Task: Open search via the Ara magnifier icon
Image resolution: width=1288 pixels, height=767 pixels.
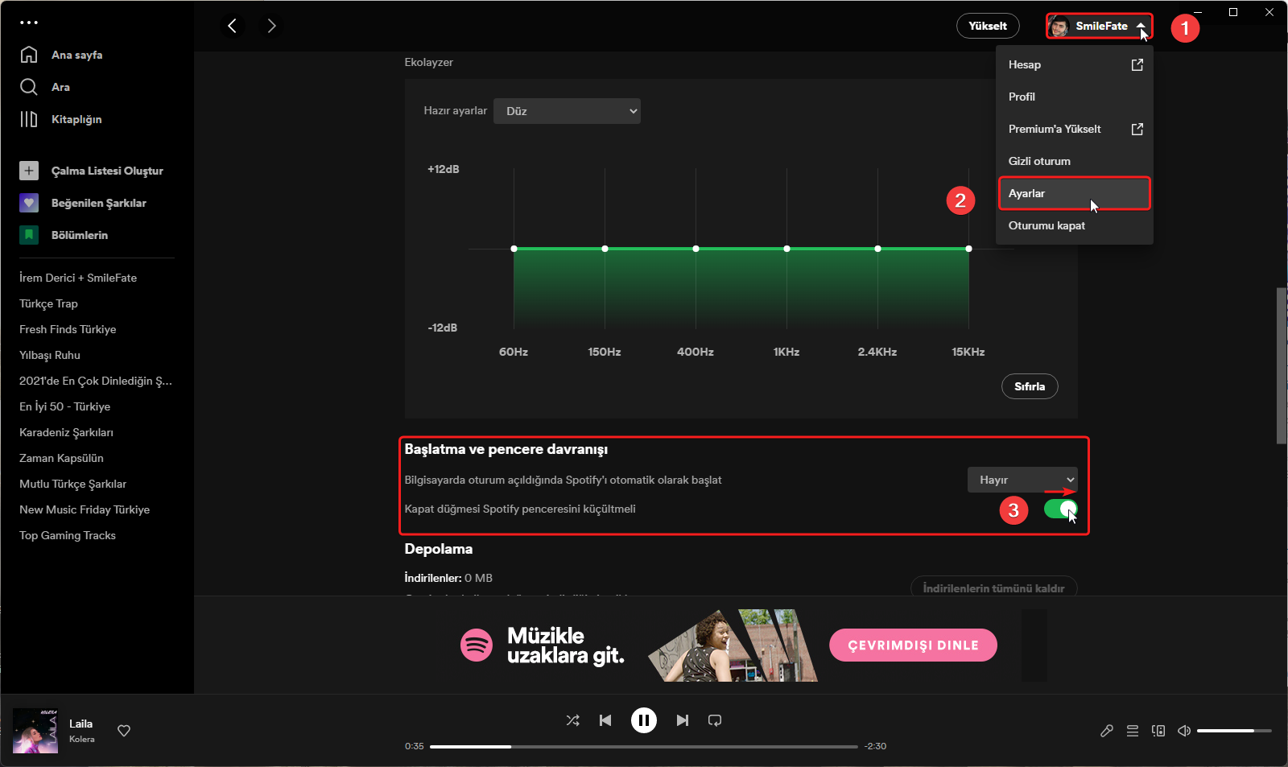Action: pyautogui.click(x=29, y=87)
